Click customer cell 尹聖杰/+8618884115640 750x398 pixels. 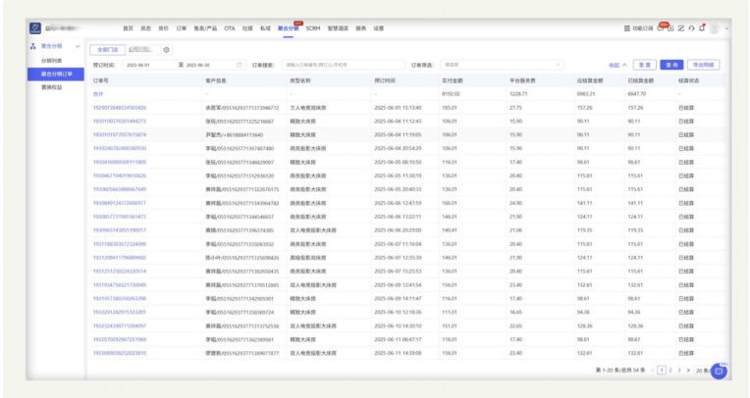point(235,135)
